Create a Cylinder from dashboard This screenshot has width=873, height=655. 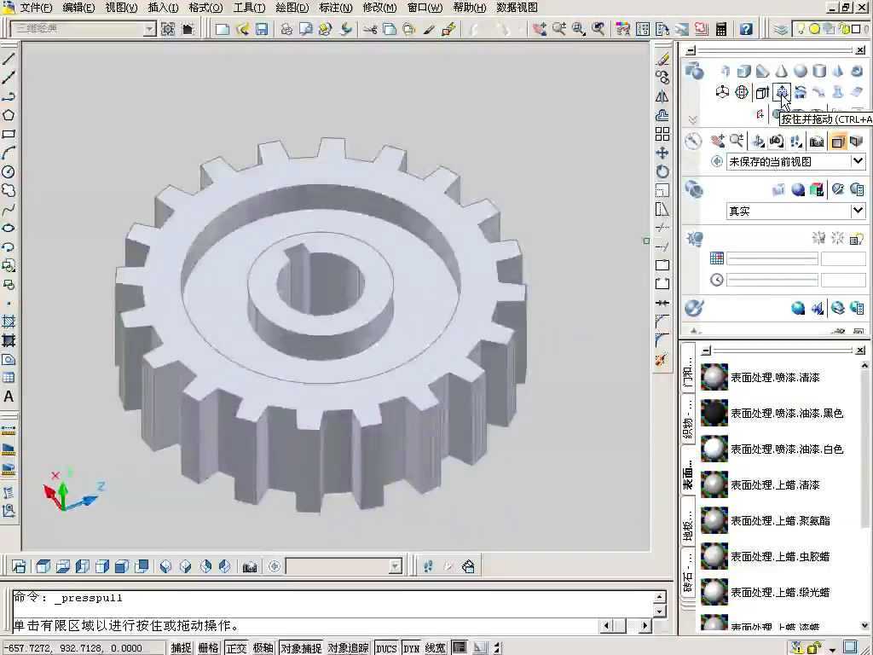click(819, 71)
